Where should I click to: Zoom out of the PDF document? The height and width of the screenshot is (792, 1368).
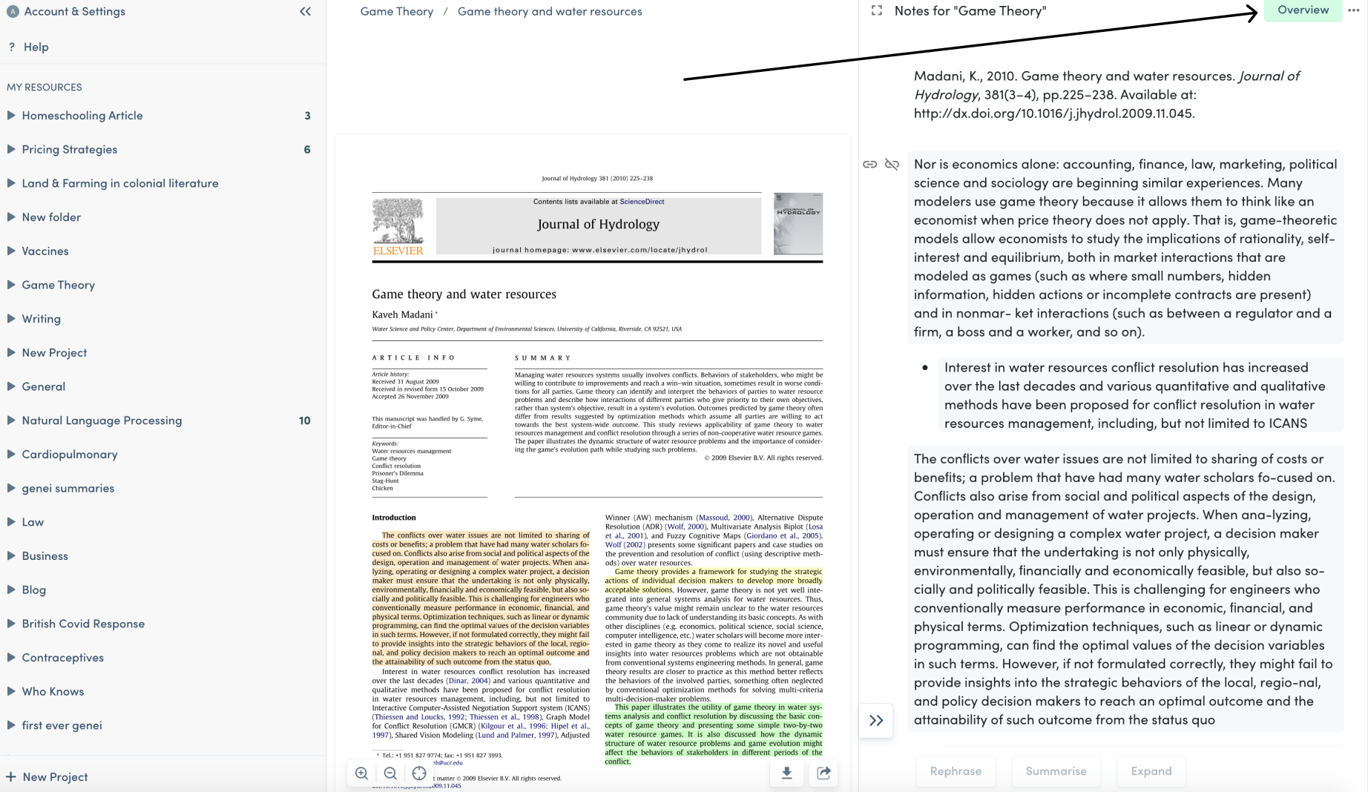tap(390, 773)
